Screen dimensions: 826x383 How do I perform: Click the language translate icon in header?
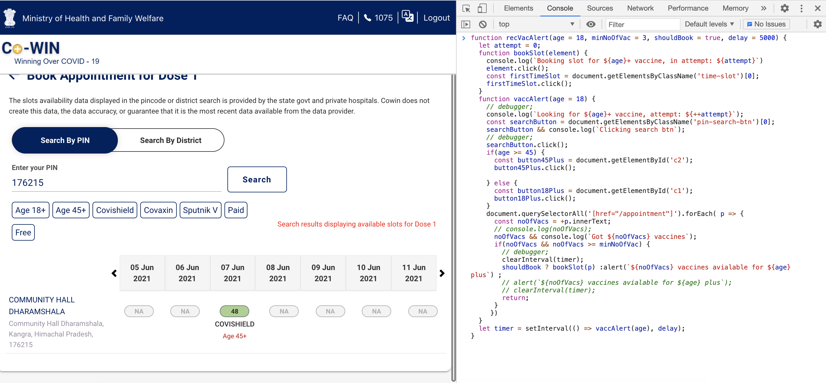(407, 17)
